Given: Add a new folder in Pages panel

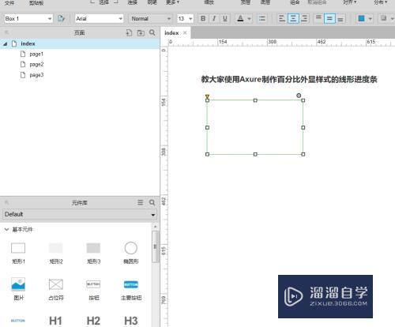Looking at the screenshot, I should (x=141, y=32).
